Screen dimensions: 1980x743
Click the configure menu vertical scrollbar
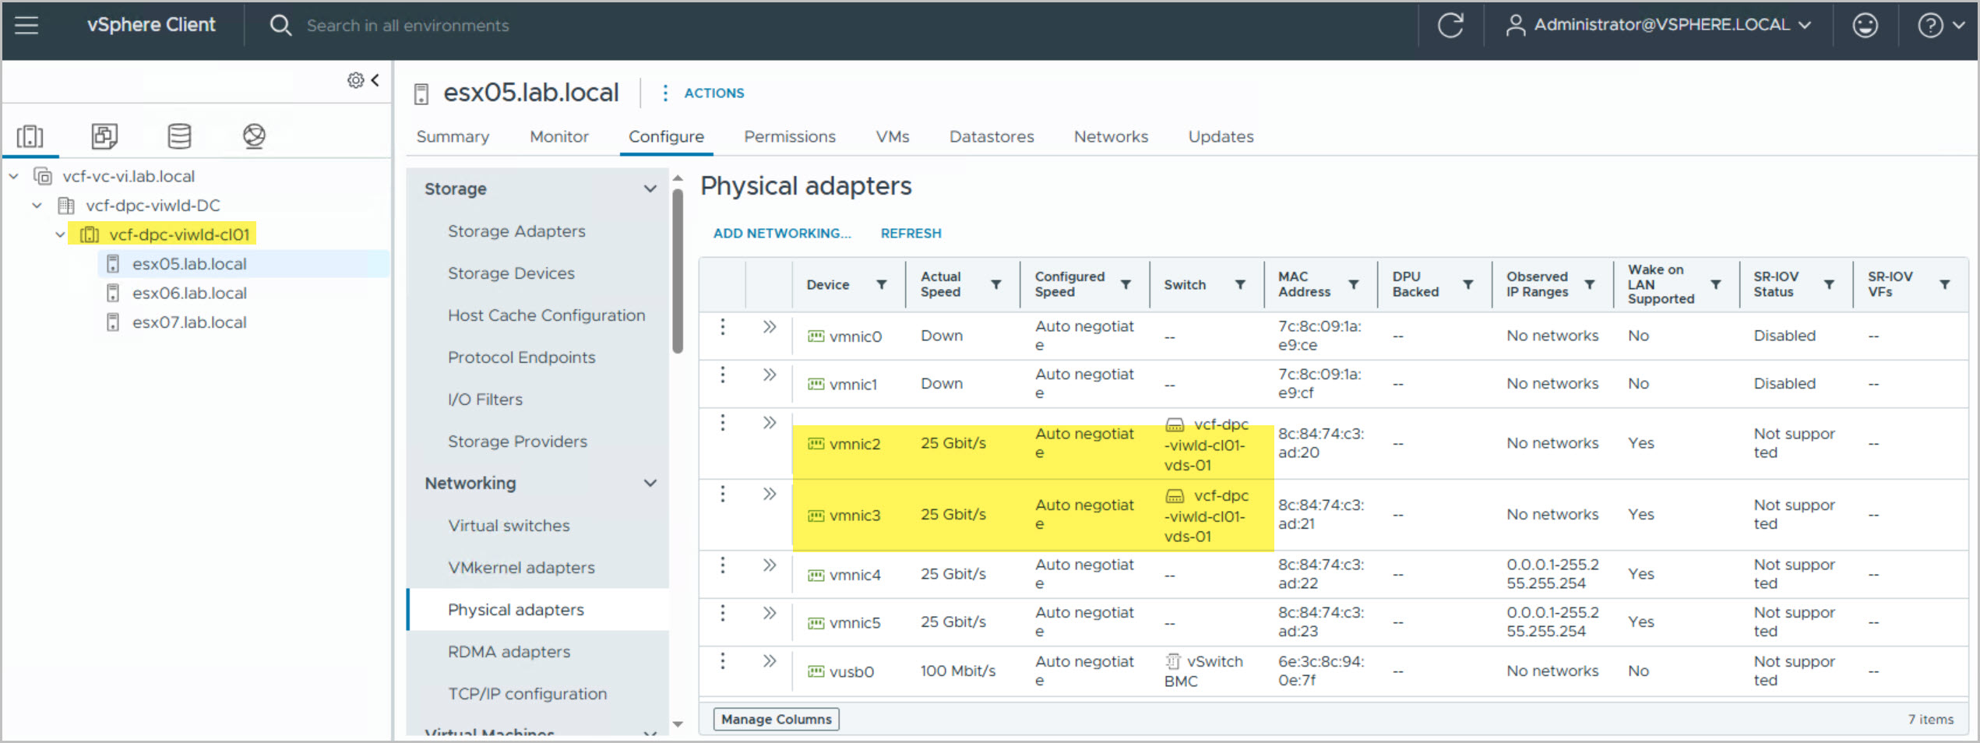tap(678, 272)
